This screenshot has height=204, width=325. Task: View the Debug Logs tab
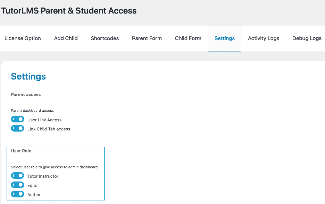coord(307,38)
